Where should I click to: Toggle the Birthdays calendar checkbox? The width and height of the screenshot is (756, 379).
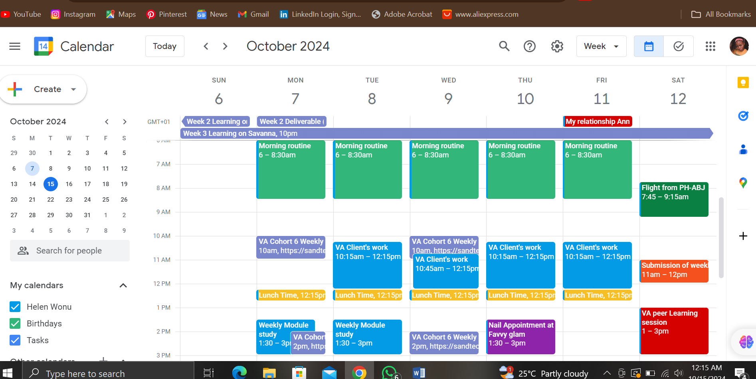(15, 324)
